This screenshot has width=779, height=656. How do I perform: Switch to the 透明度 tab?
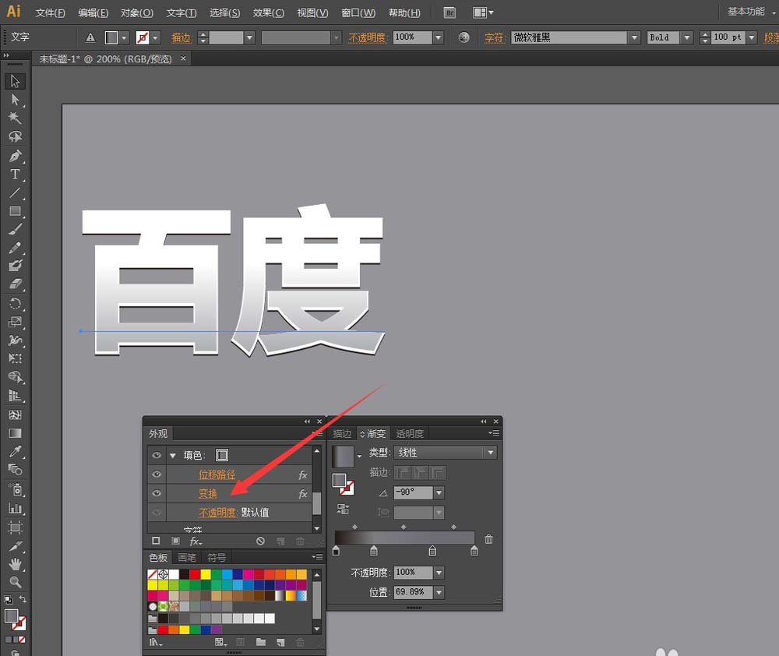tap(410, 434)
